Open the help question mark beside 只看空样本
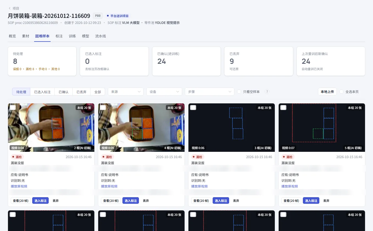The width and height of the screenshot is (373, 231). coord(267,92)
